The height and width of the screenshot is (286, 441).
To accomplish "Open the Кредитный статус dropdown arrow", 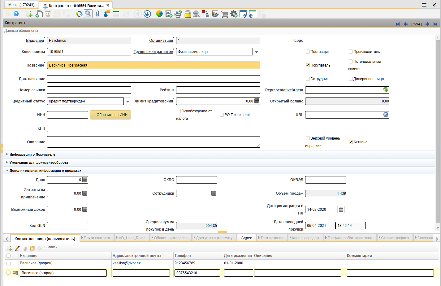I will tap(128, 102).
